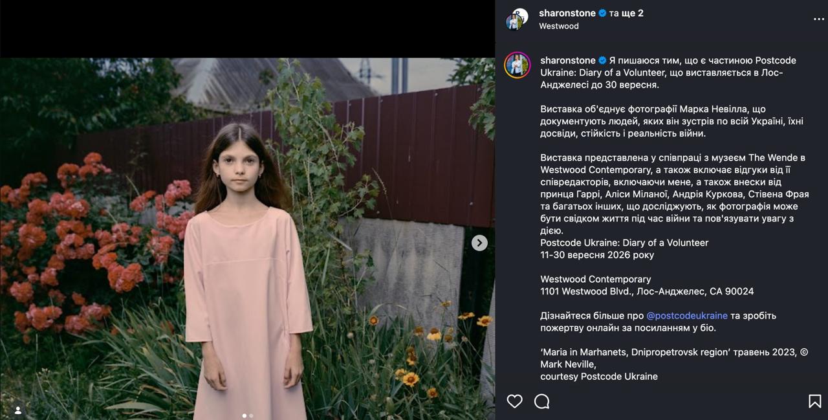
Task: Open sharonstone username in the header
Action: point(567,13)
